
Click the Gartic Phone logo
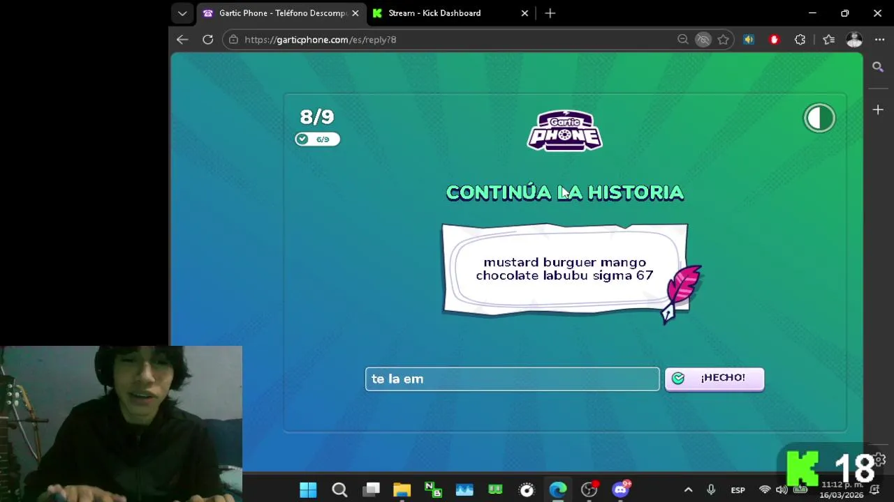pos(564,130)
